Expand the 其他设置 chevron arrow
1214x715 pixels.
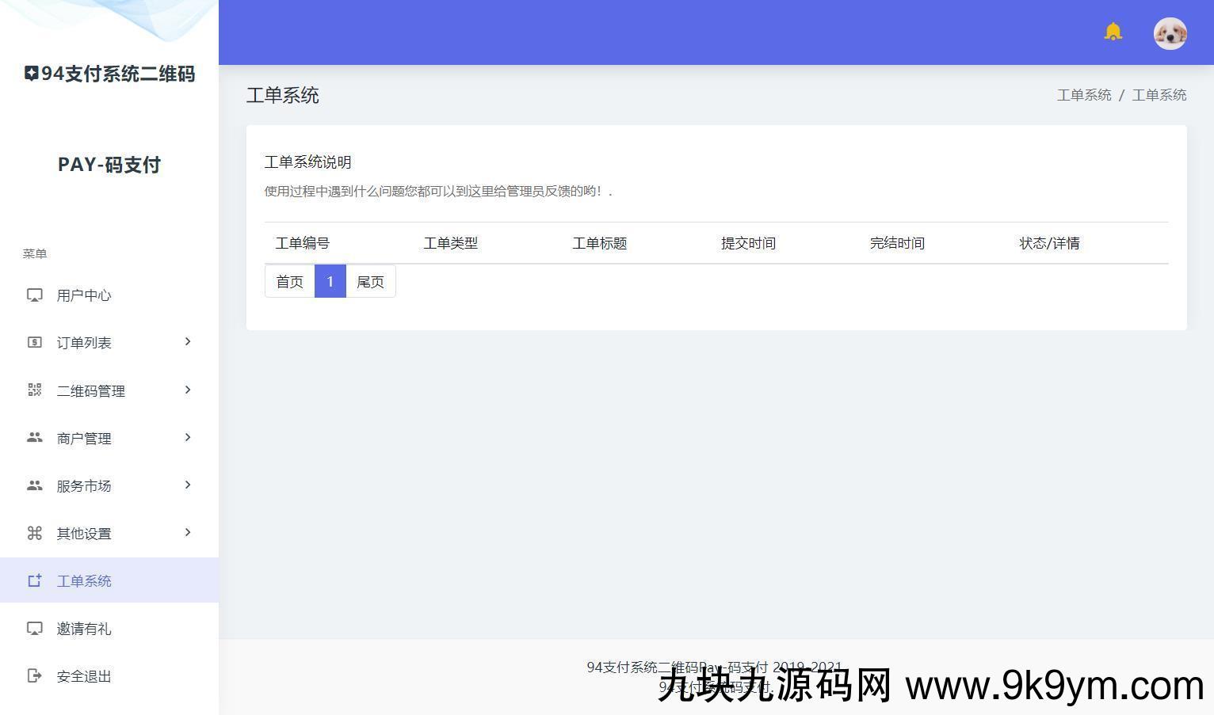[x=188, y=532]
